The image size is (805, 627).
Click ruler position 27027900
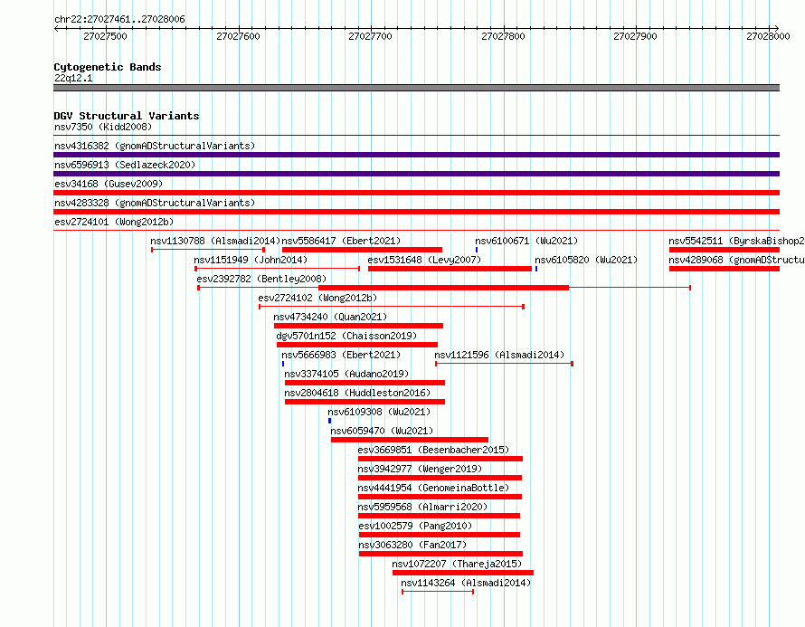635,36
